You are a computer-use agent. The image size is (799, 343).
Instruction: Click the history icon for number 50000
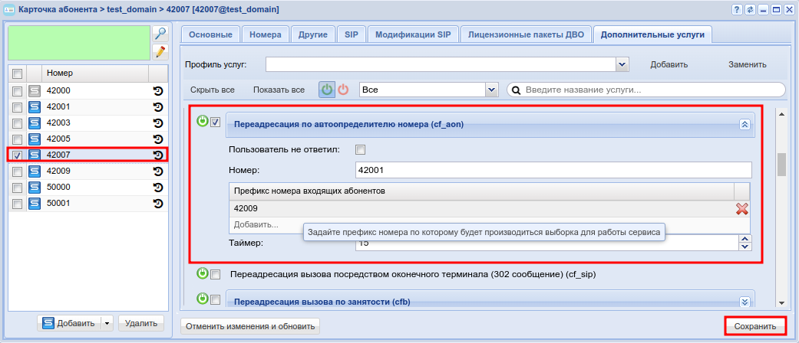tap(158, 187)
